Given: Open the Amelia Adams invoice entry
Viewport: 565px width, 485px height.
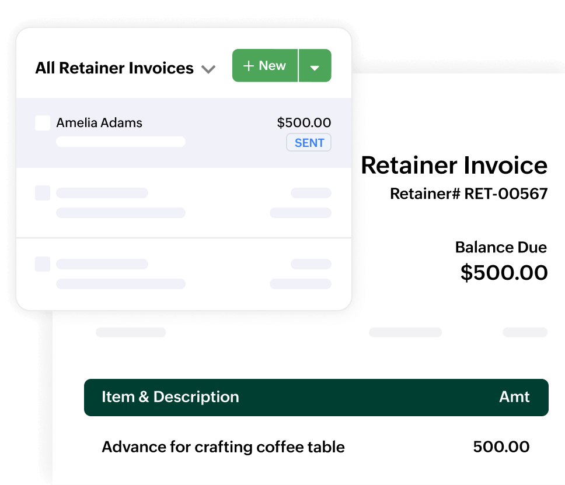Looking at the screenshot, I should tap(99, 123).
